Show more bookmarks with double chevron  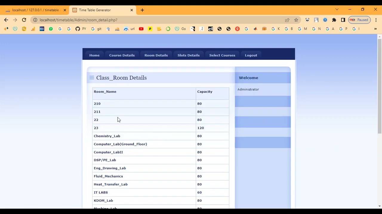[x=375, y=29]
